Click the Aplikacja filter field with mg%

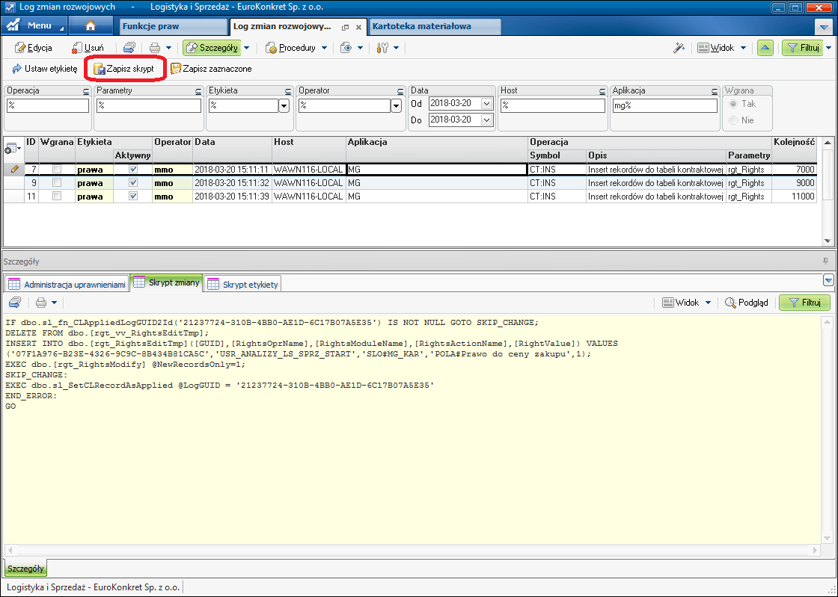(x=665, y=105)
